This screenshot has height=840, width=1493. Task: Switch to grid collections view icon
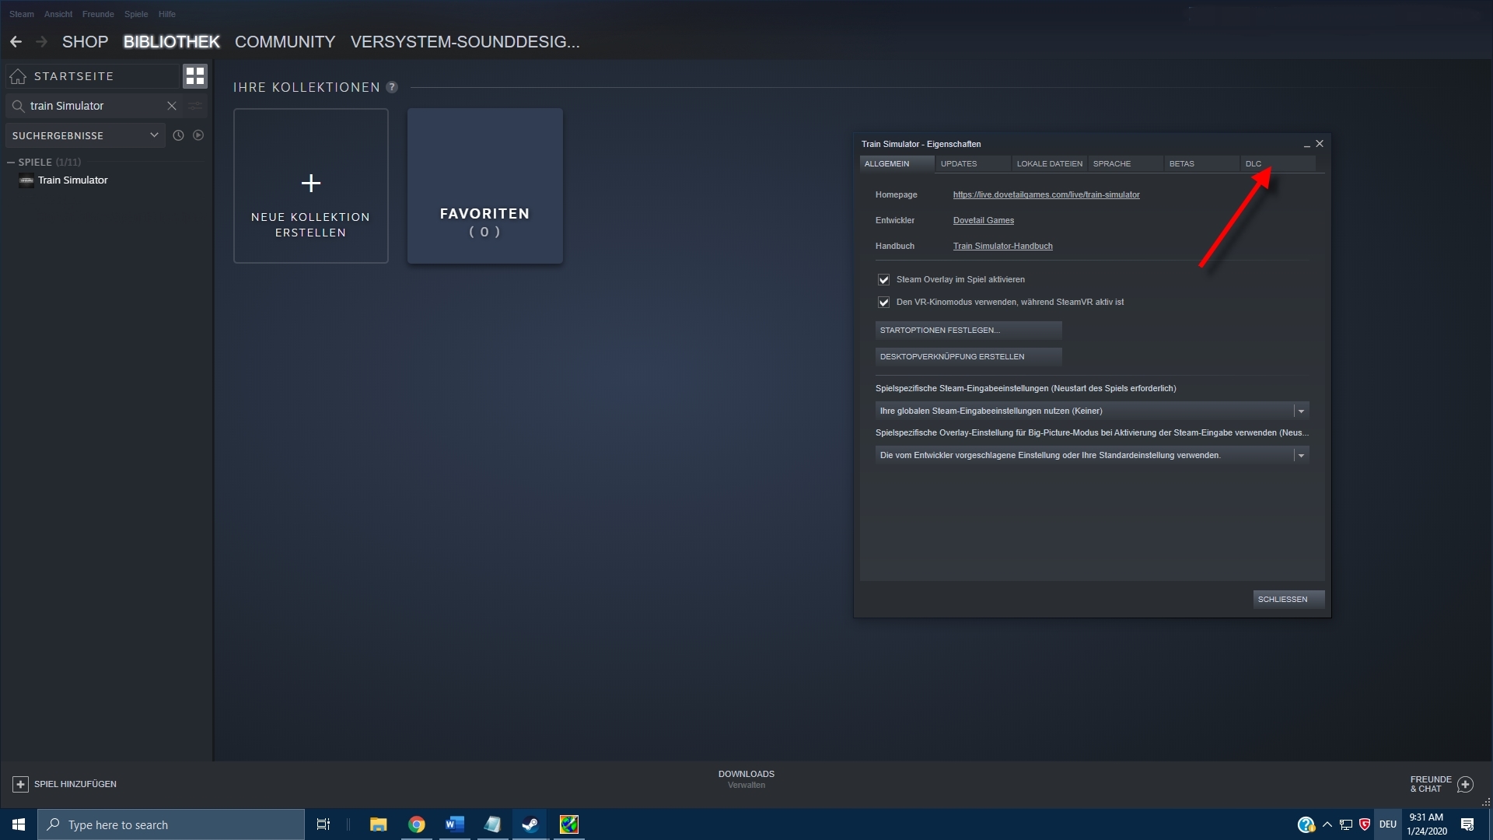point(195,76)
